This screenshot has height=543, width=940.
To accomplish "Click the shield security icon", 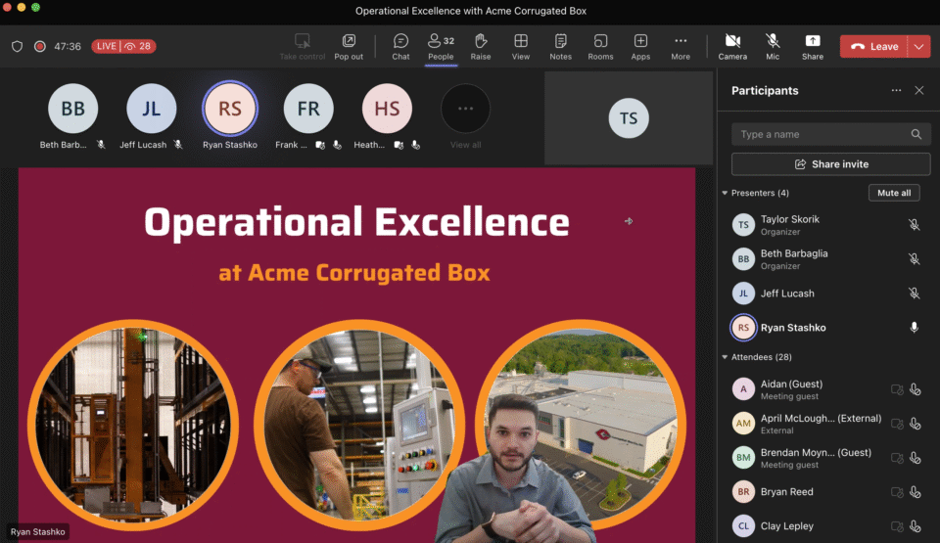I will (18, 46).
